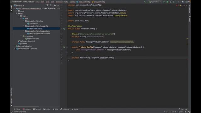
Task: Open the Application run configuration dropdown
Action: coord(155,2)
